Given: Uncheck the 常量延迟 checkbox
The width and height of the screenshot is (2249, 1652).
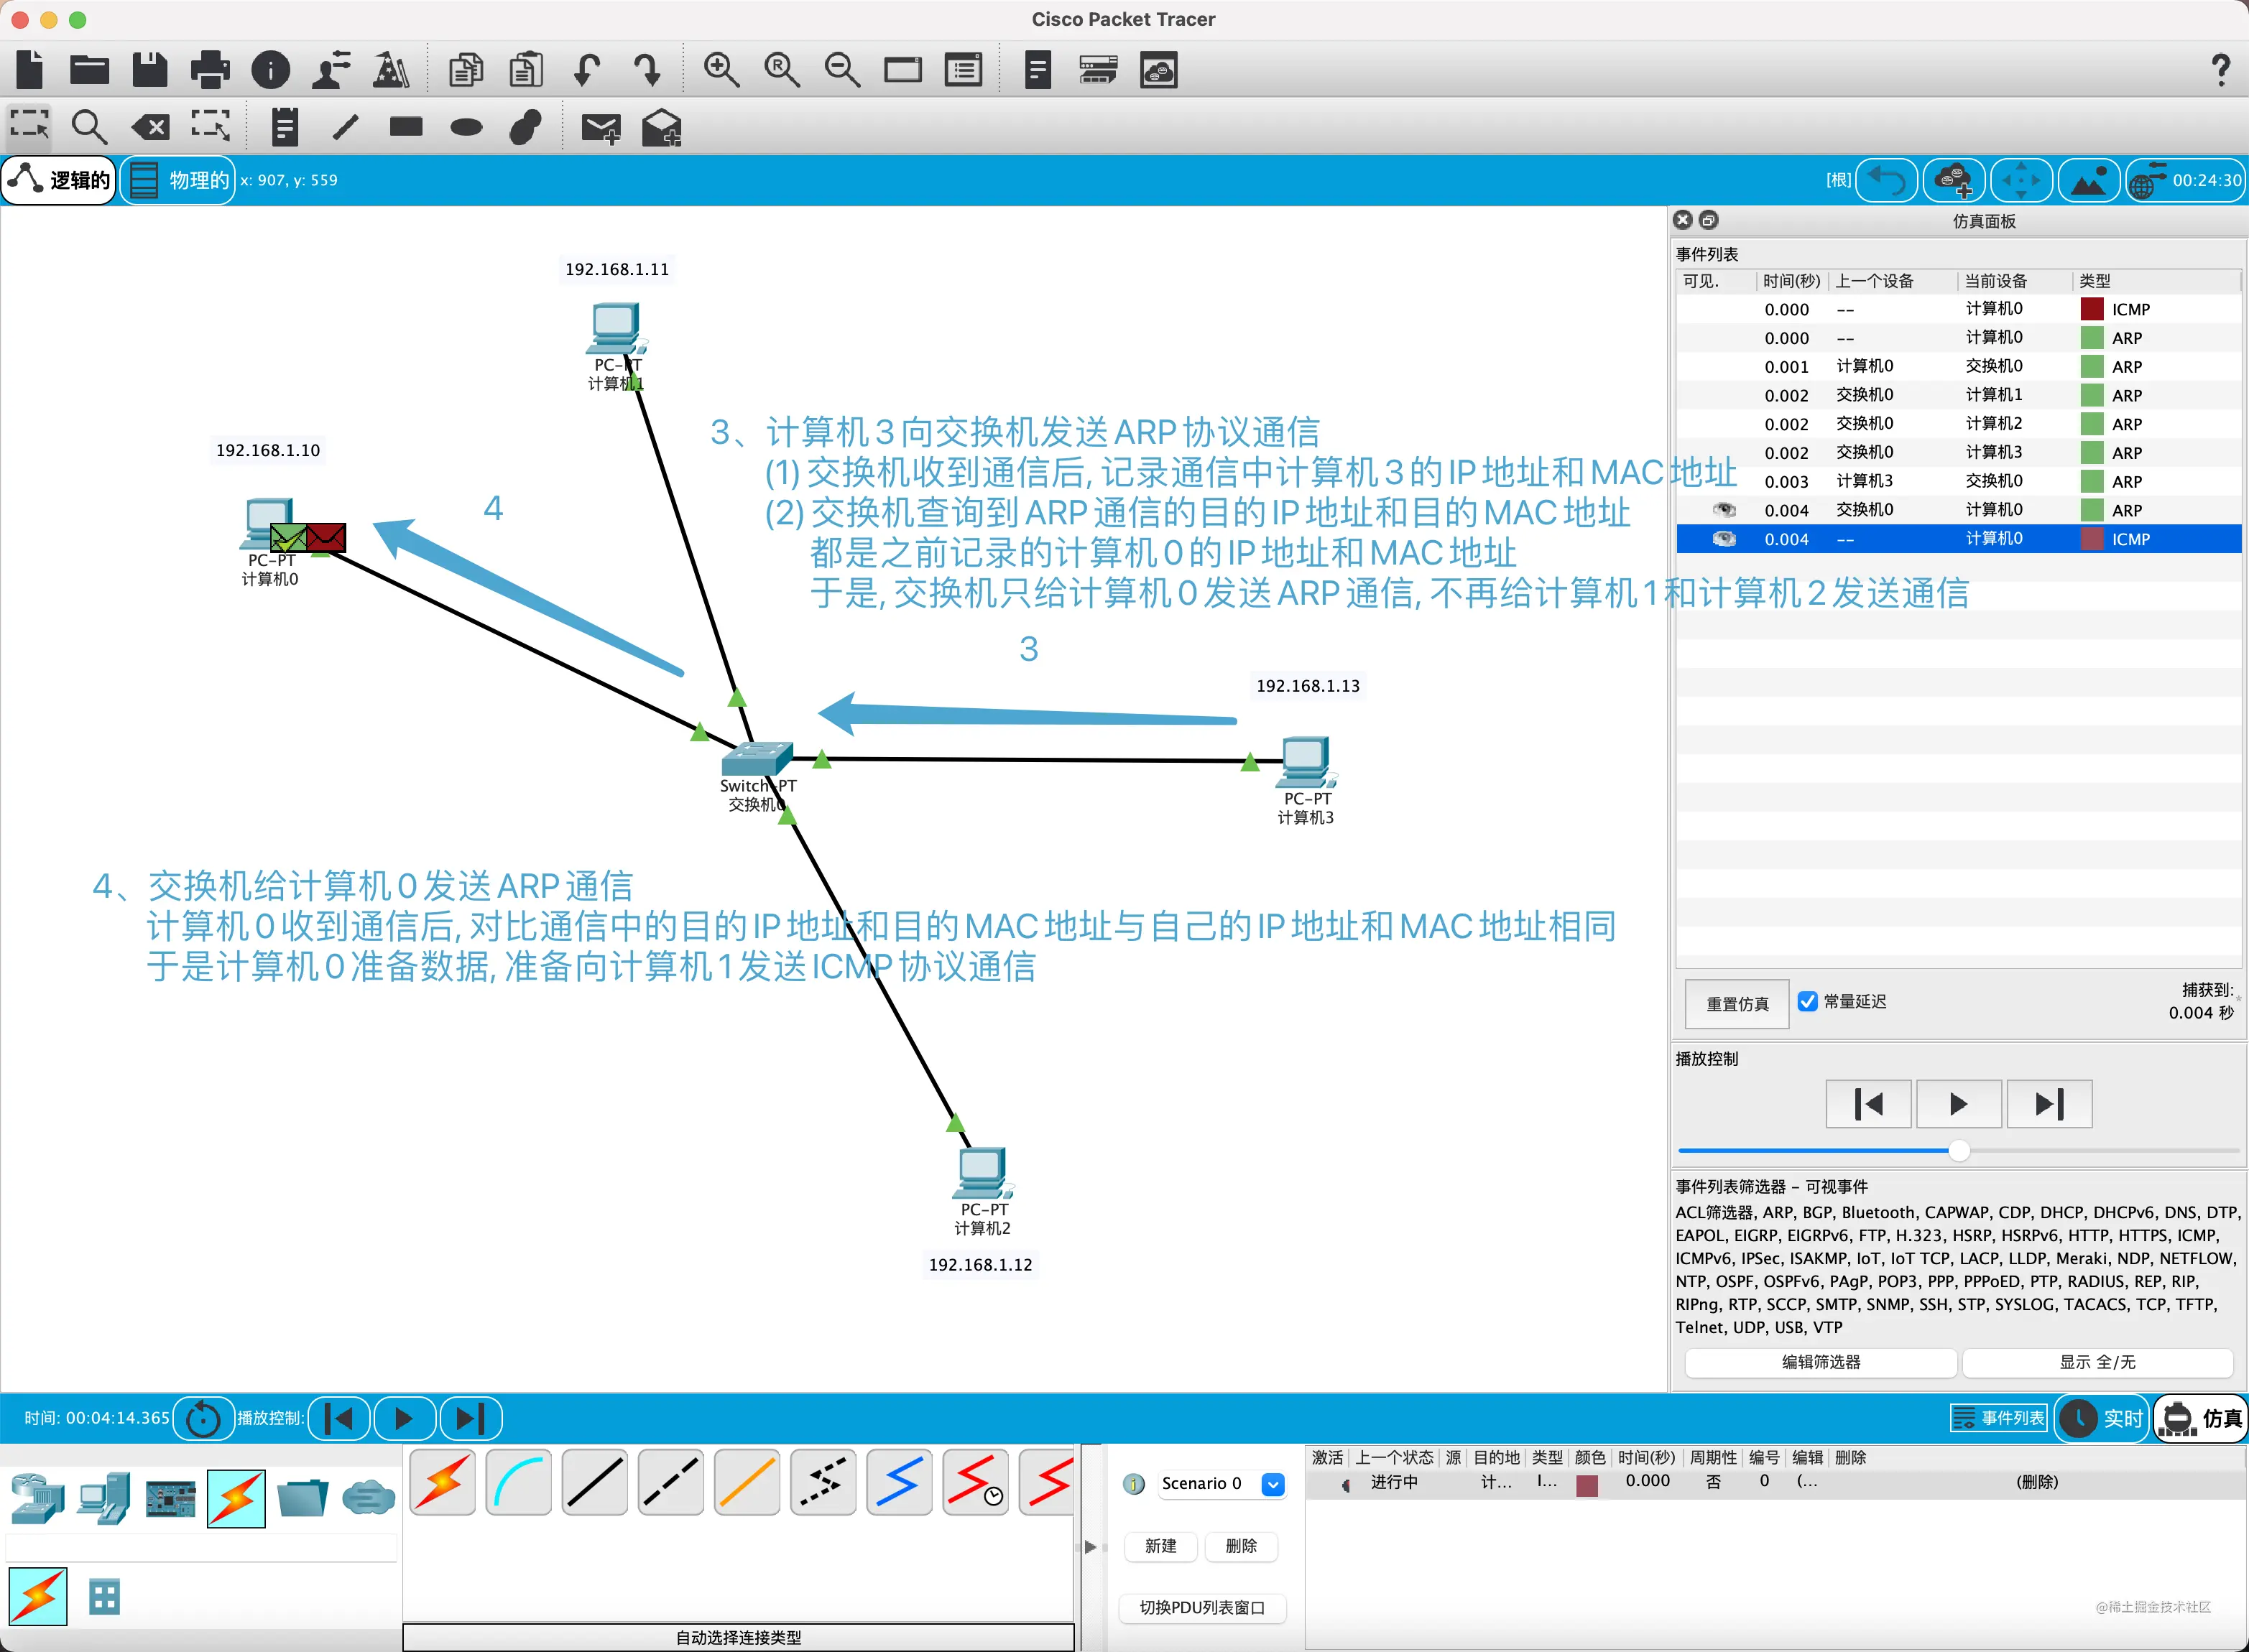Looking at the screenshot, I should tap(1808, 1001).
